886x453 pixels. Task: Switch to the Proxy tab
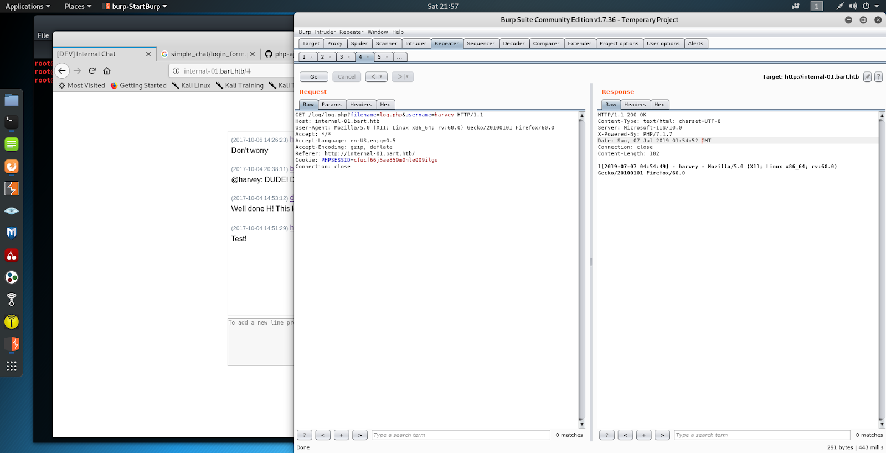click(x=334, y=44)
